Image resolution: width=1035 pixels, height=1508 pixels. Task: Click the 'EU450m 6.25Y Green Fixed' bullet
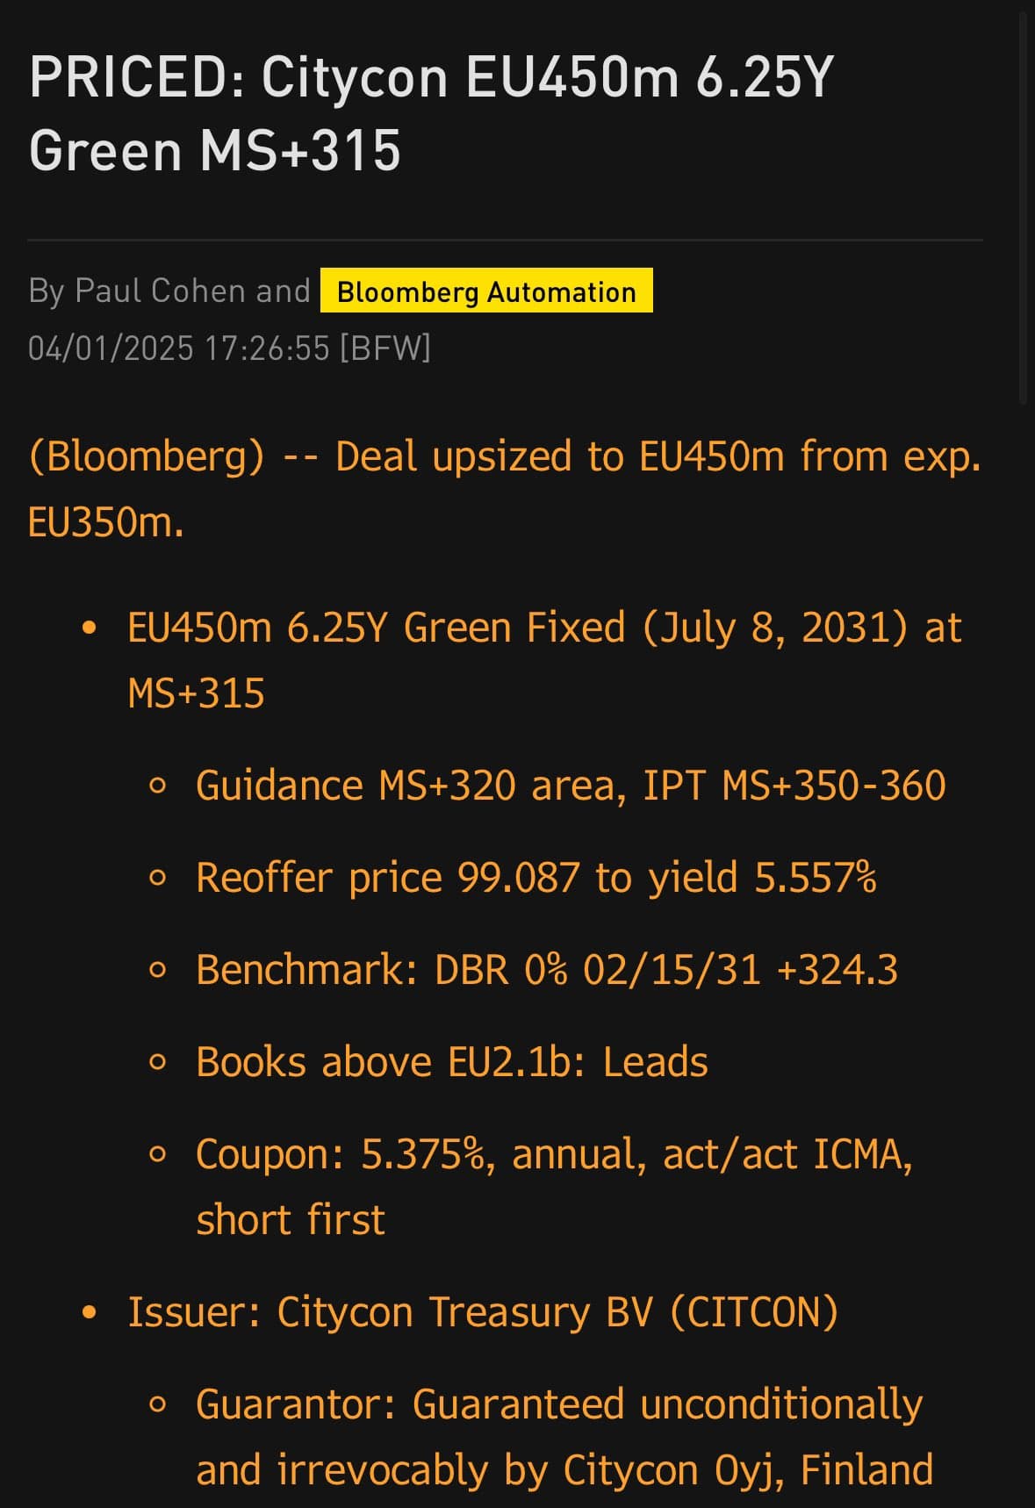tap(377, 628)
